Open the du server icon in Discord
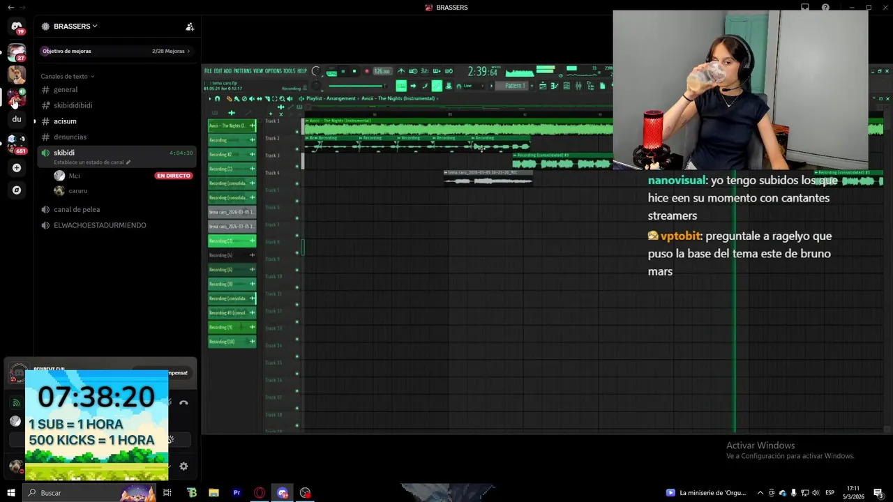Viewport: 893px width, 502px height. (17, 119)
